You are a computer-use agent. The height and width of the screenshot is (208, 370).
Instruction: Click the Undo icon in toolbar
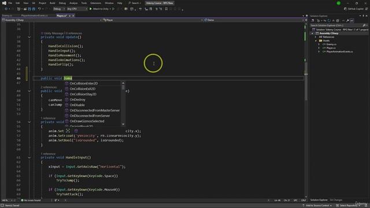[x=39, y=9]
